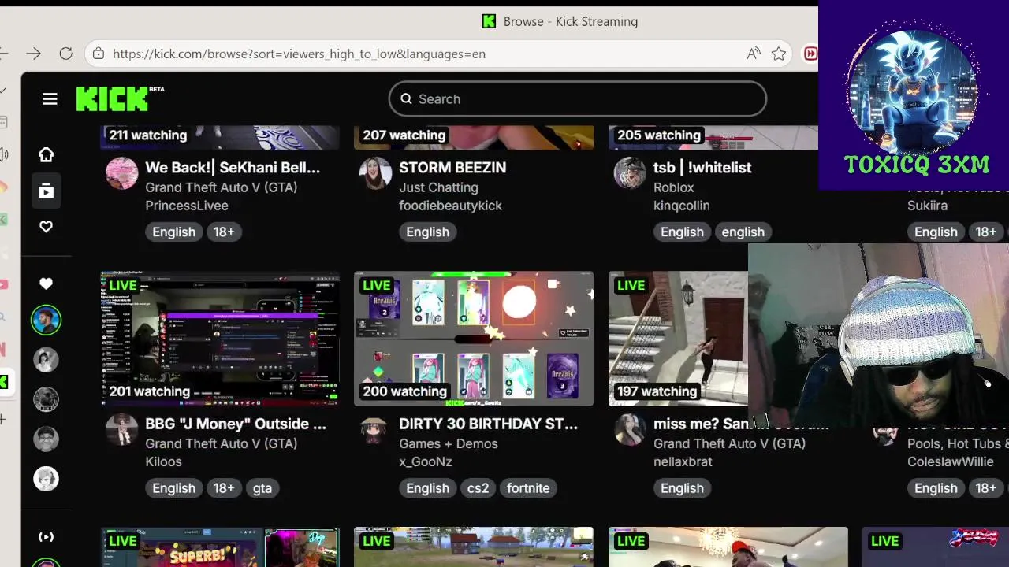Open first followed channel avatar with green ring
1009x567 pixels.
click(x=46, y=320)
